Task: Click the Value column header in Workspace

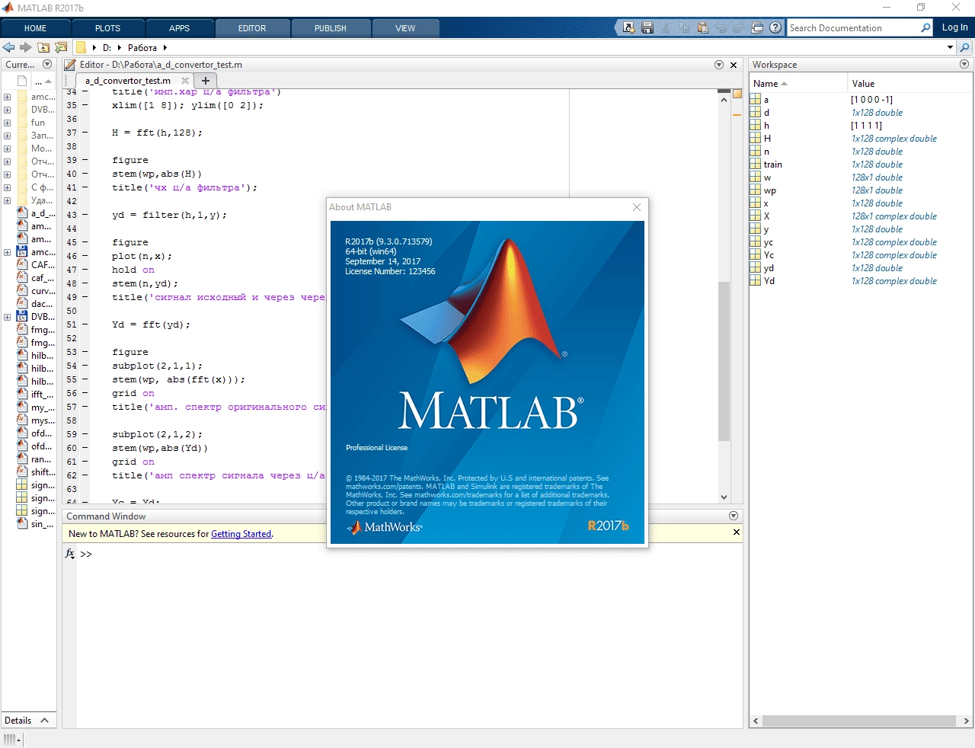Action: [x=909, y=84]
